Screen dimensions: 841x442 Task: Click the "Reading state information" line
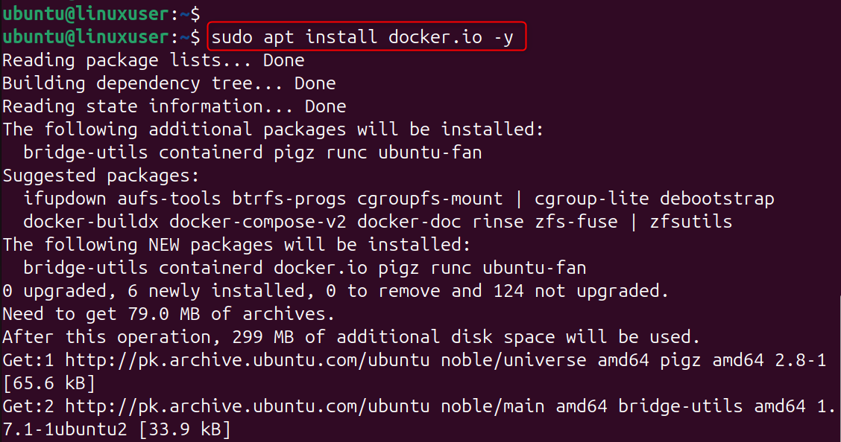174,106
